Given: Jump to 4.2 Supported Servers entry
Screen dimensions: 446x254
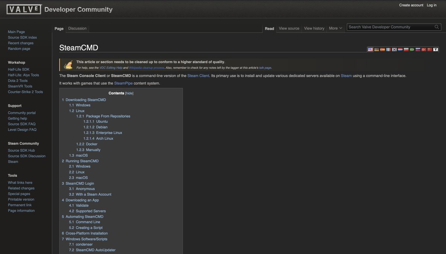Looking at the screenshot, I should pos(87,211).
